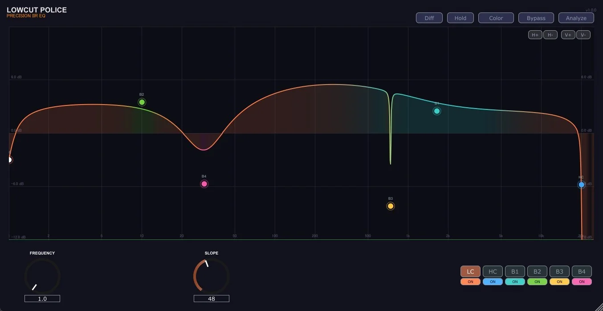
Task: Select the green B2 band node
Action: (142, 102)
